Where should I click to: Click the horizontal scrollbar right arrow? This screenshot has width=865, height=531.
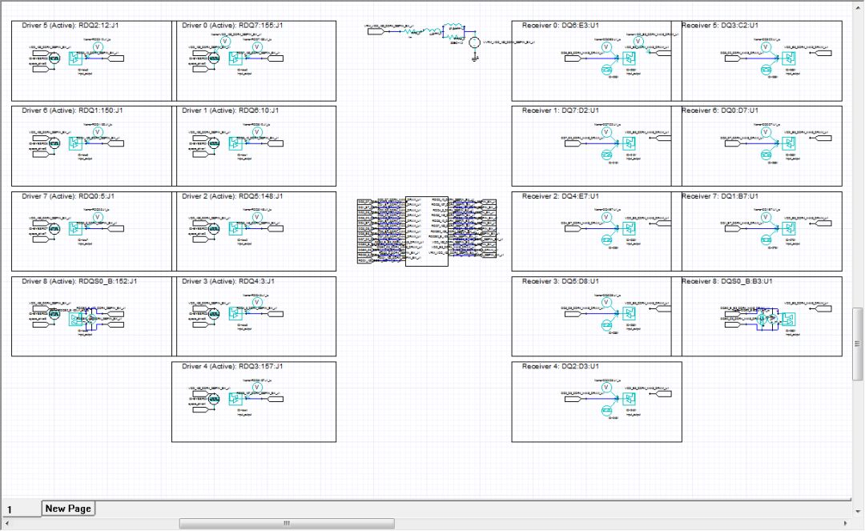pyautogui.click(x=846, y=523)
